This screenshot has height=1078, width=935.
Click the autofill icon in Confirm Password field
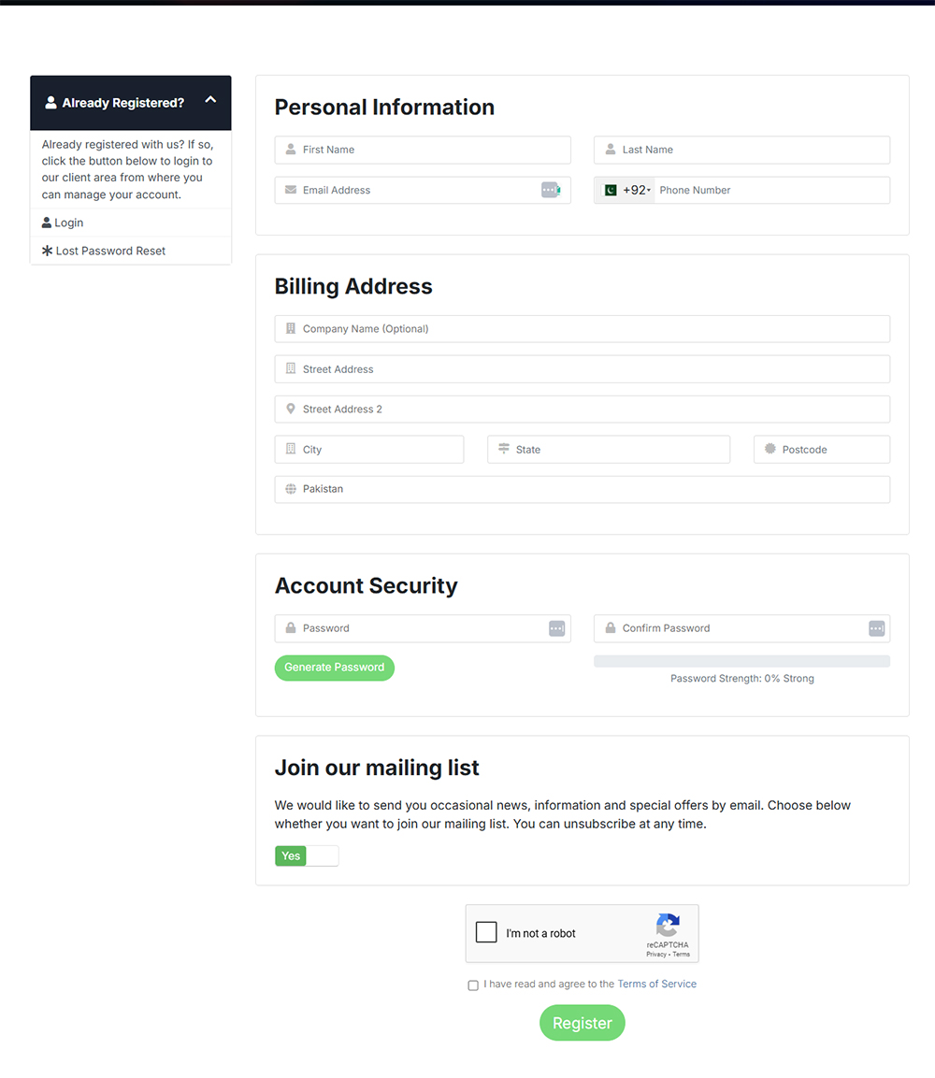pos(876,628)
